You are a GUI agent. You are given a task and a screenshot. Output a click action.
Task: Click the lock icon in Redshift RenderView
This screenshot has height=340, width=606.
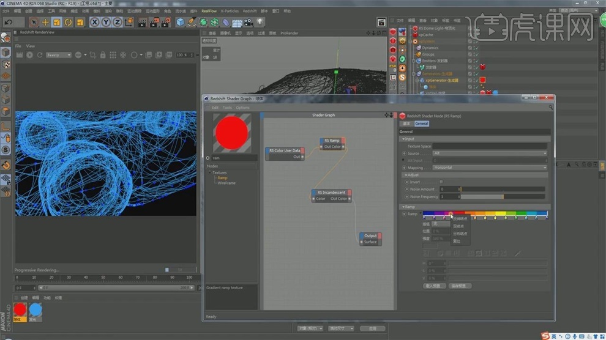coord(103,55)
